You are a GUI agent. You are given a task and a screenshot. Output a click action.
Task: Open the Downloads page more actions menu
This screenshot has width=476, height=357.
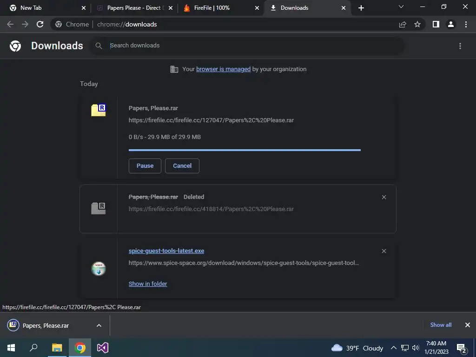click(460, 46)
